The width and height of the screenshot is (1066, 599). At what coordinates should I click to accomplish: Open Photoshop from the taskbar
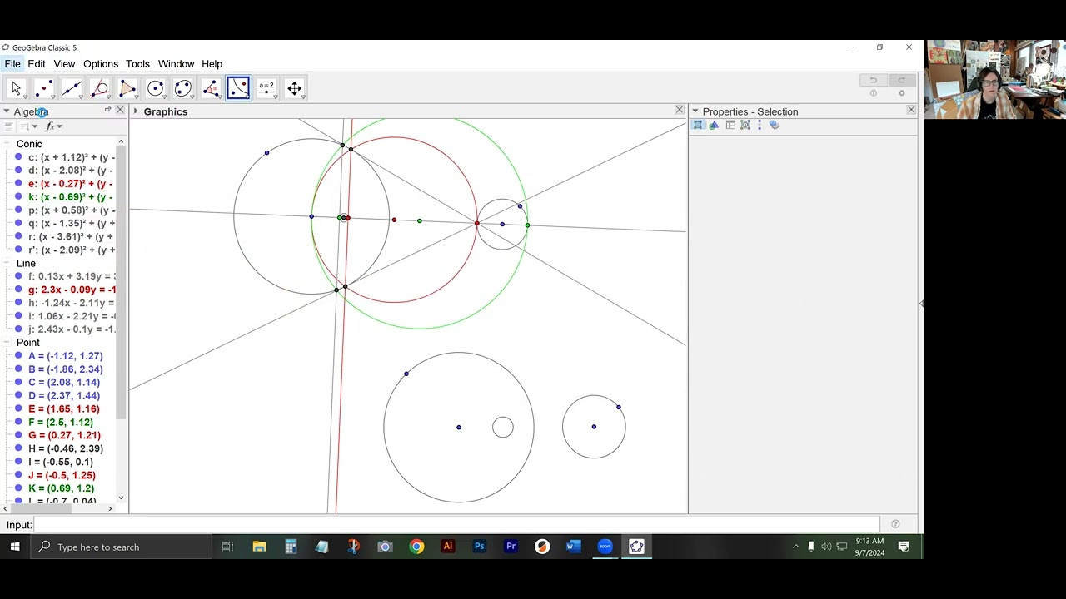tap(480, 547)
